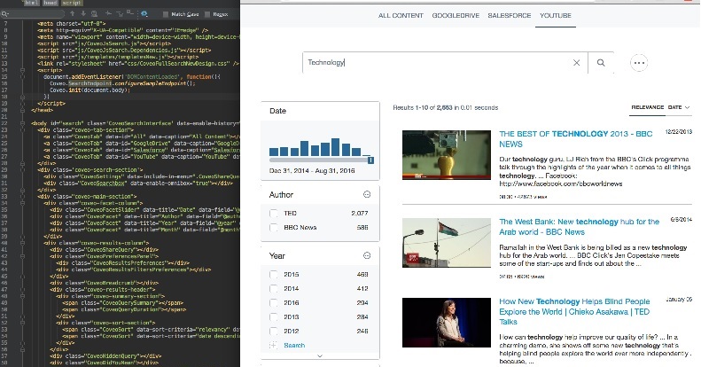
Task: Sort results by RELEVANCE
Action: click(x=647, y=107)
